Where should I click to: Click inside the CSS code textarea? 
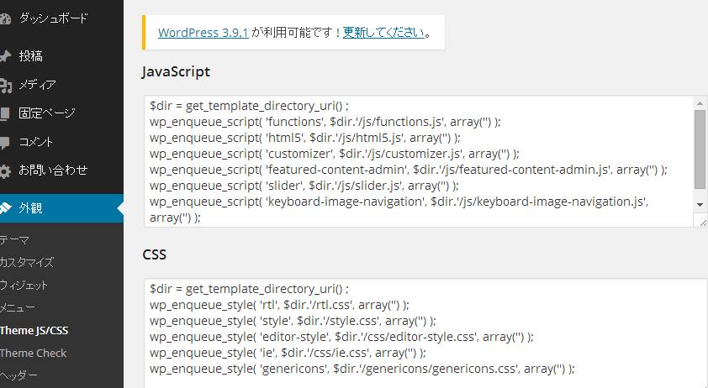(x=425, y=333)
